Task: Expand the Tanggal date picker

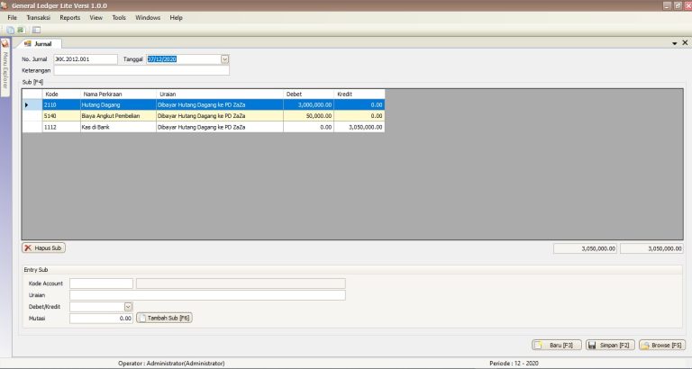Action: pos(224,59)
